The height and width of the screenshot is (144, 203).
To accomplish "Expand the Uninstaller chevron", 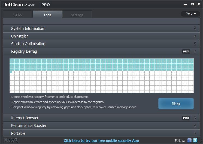I will [x=195, y=36].
